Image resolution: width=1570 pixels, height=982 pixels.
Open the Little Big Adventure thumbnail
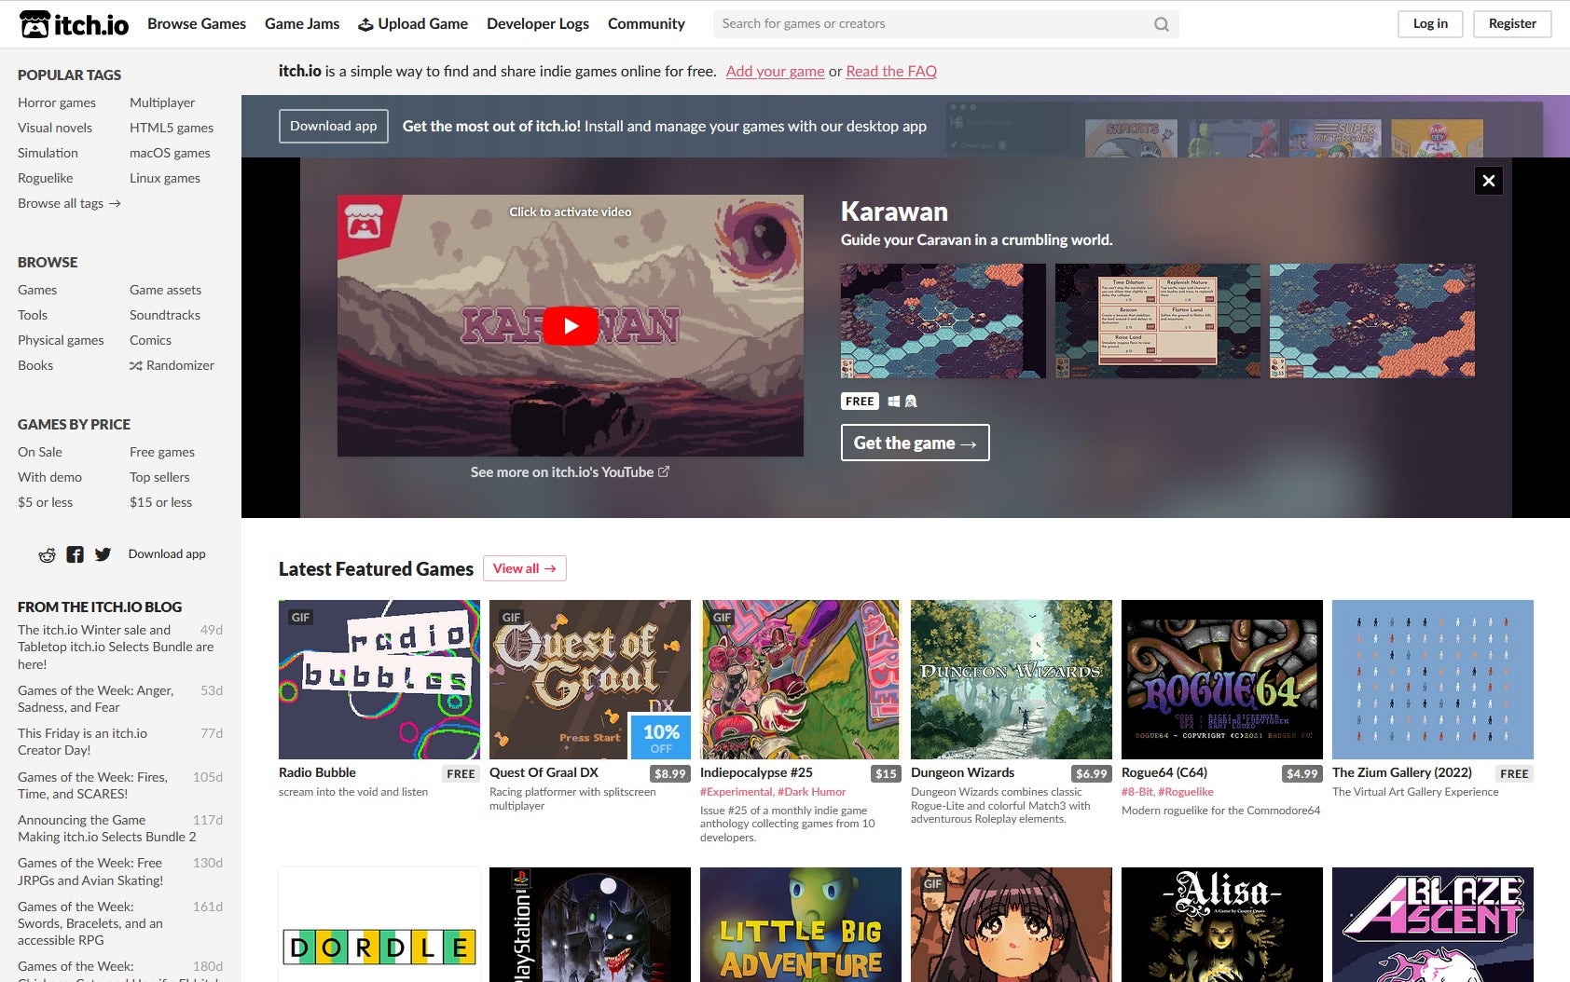coord(801,924)
